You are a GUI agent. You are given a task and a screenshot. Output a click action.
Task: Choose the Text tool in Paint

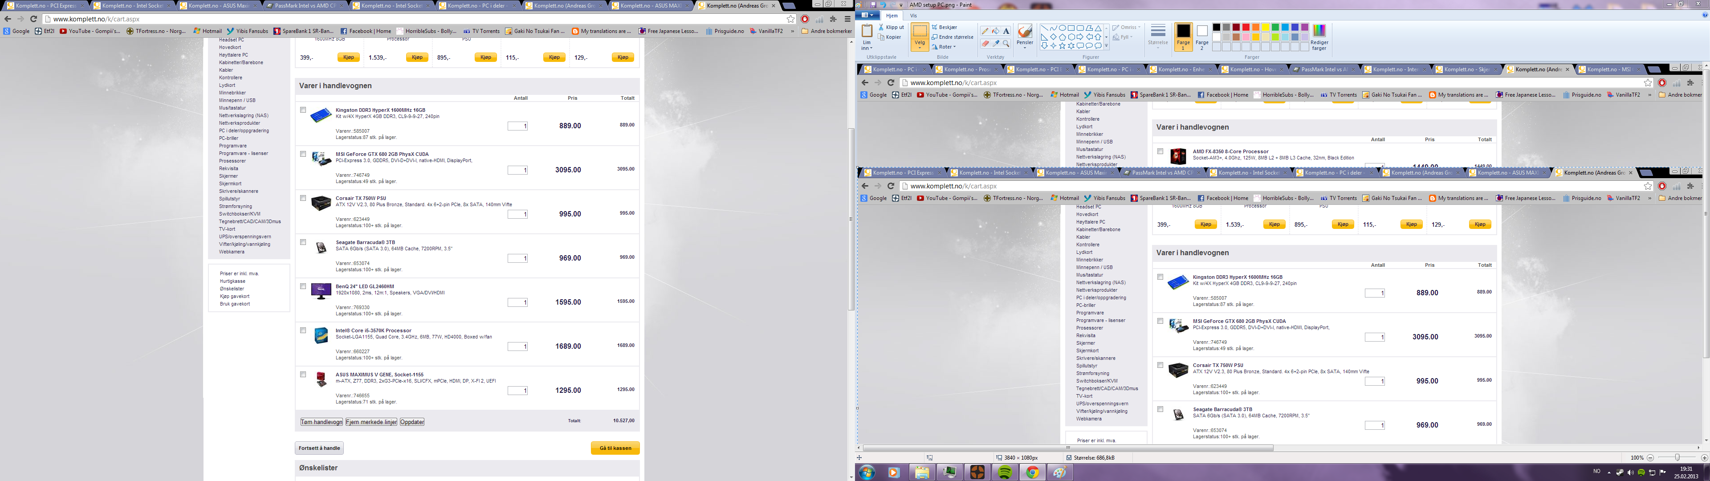tap(1006, 31)
